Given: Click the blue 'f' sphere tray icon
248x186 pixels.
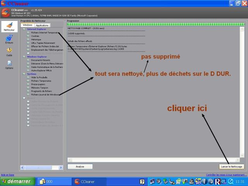Looking at the screenshot, I should point(204,182).
